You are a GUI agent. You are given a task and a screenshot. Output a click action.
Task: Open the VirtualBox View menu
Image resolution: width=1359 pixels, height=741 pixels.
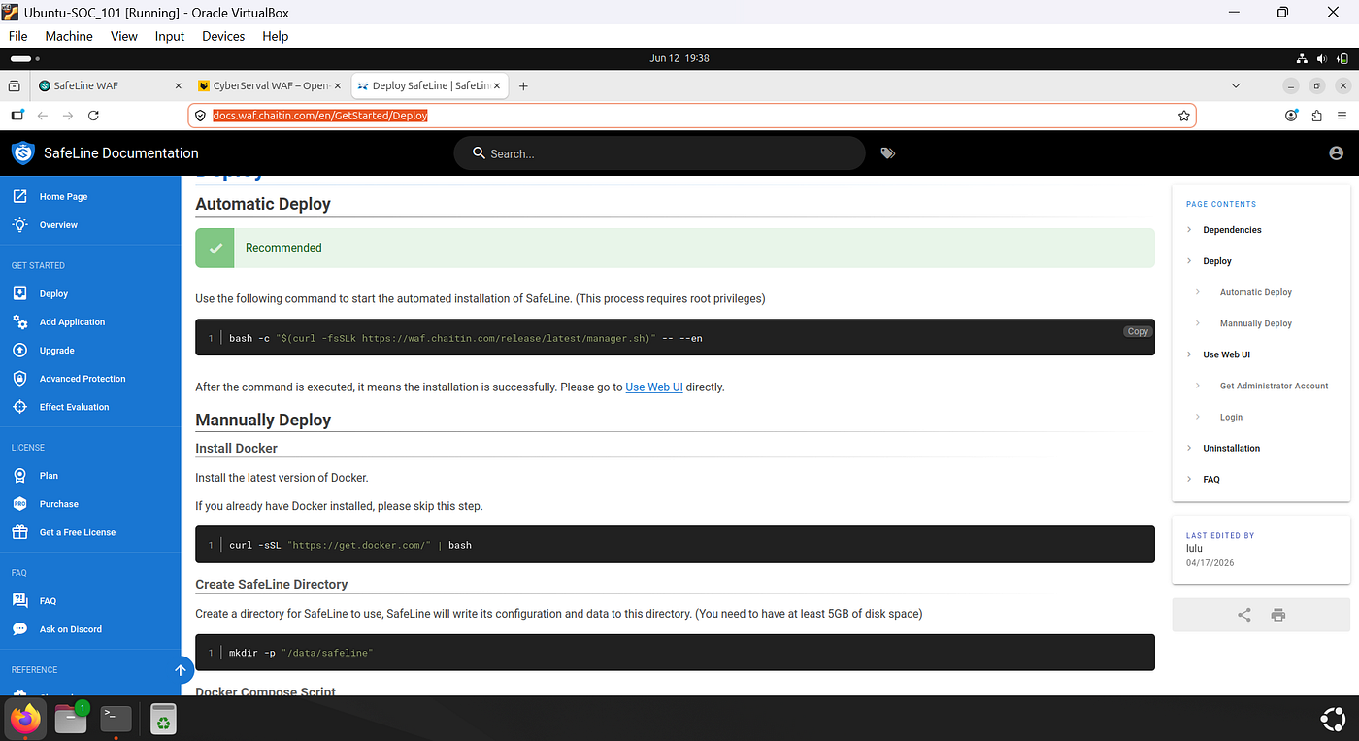124,36
